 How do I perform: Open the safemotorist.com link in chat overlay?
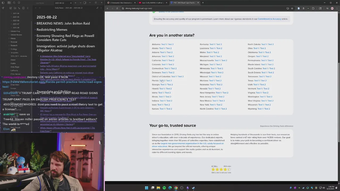(x=52, y=84)
